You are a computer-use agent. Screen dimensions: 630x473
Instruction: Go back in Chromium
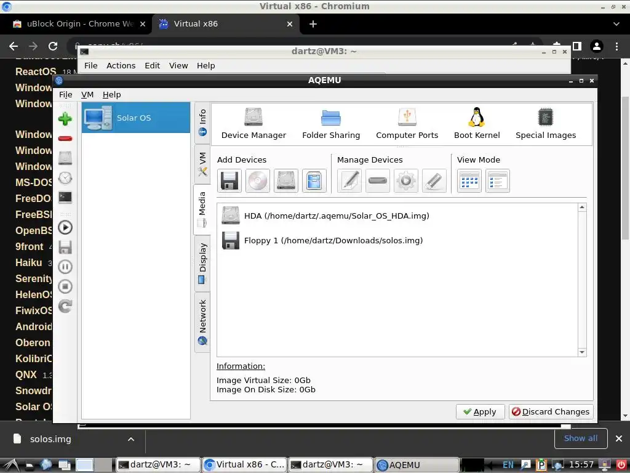[x=14, y=46]
